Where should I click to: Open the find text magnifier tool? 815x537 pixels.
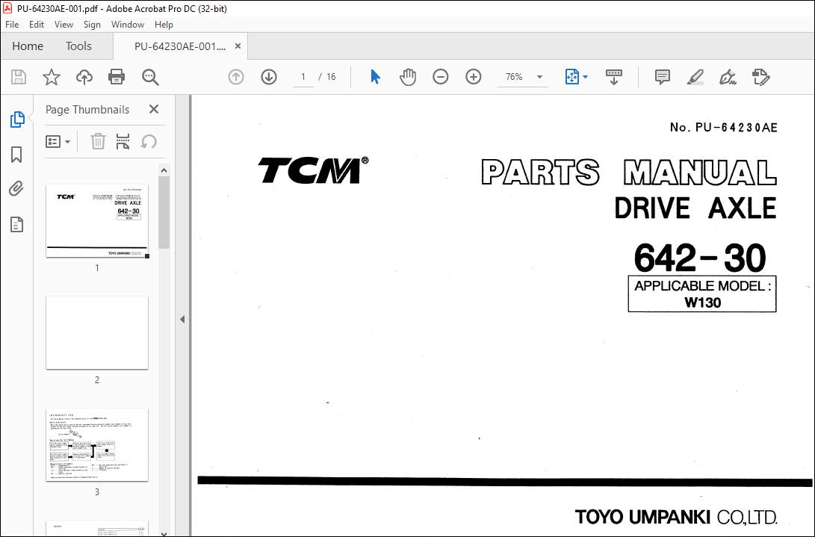pyautogui.click(x=150, y=77)
